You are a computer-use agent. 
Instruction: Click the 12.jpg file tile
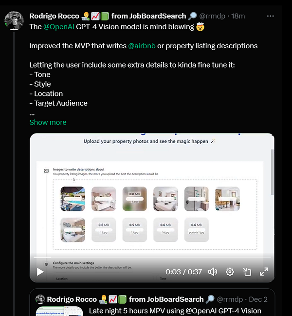[x=104, y=229]
